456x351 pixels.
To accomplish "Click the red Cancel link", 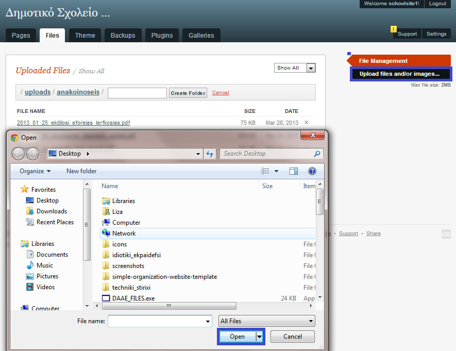I will click(221, 93).
